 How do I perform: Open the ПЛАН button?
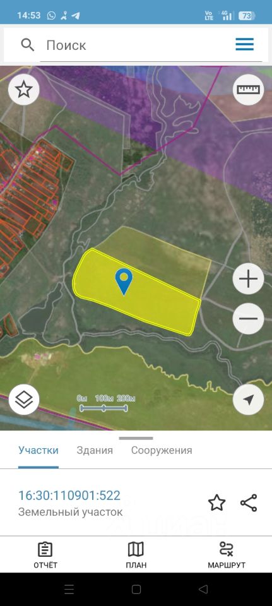[136, 555]
